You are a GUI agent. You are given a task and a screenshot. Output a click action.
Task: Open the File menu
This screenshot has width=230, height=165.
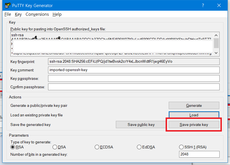tap(8, 14)
